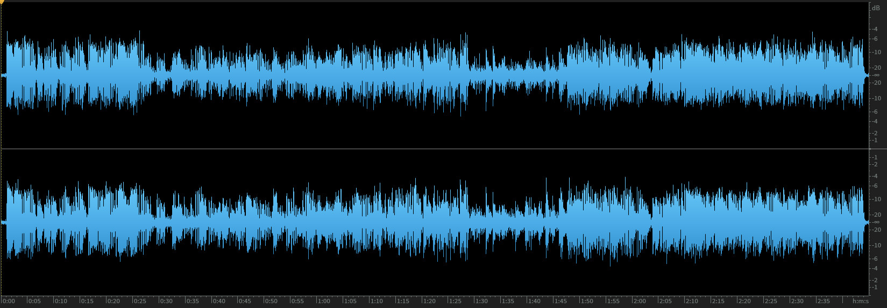
Task: Click the 1:45 time ruler mark
Action: pos(561,301)
